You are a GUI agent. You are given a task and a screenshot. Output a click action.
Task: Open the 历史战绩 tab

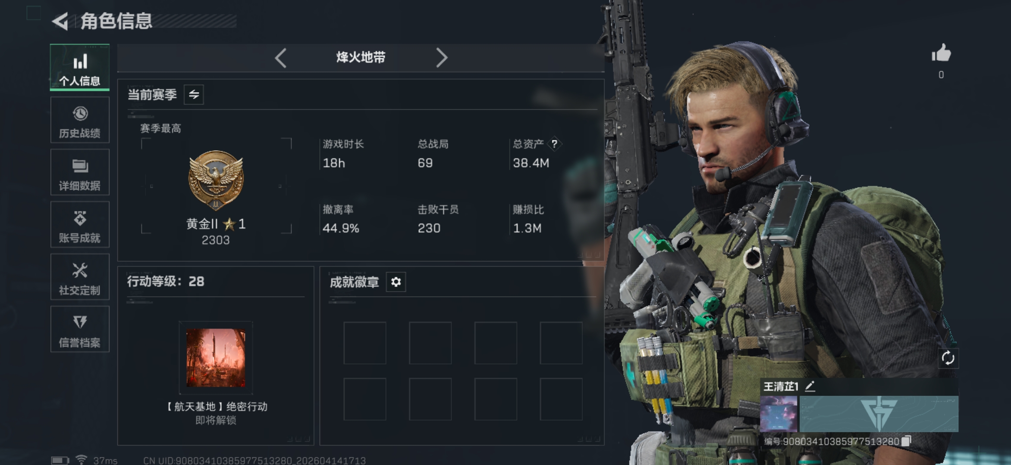pos(80,120)
